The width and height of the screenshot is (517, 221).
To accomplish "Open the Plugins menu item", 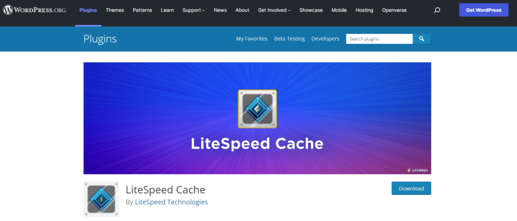I will coord(88,10).
